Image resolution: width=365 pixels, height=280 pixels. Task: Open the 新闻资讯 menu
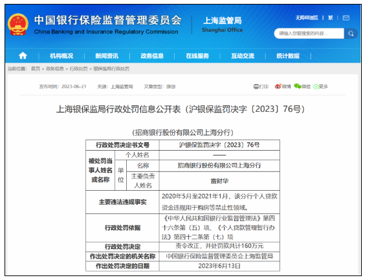click(107, 56)
